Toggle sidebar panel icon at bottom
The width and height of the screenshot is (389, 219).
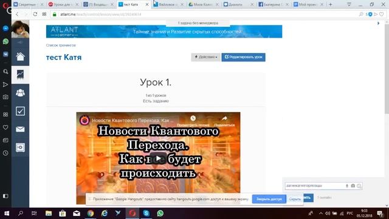5,196
